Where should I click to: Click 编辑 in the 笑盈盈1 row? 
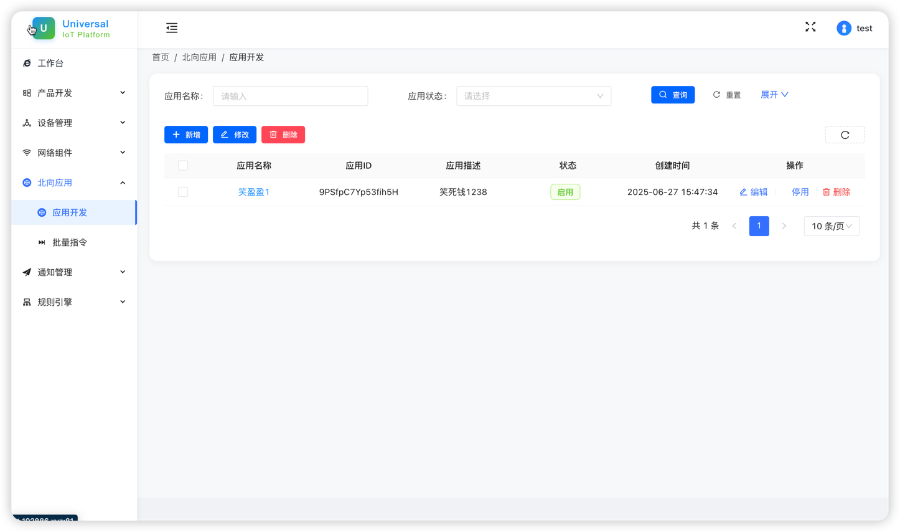(753, 192)
